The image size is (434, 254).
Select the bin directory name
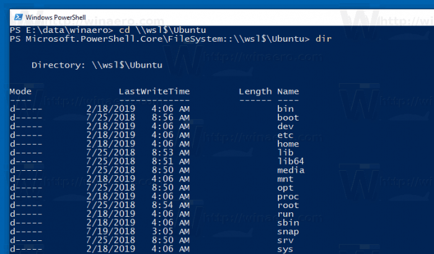(285, 109)
